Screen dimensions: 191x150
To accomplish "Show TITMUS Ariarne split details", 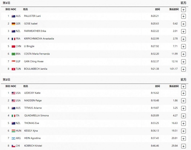I will [x=183, y=108].
